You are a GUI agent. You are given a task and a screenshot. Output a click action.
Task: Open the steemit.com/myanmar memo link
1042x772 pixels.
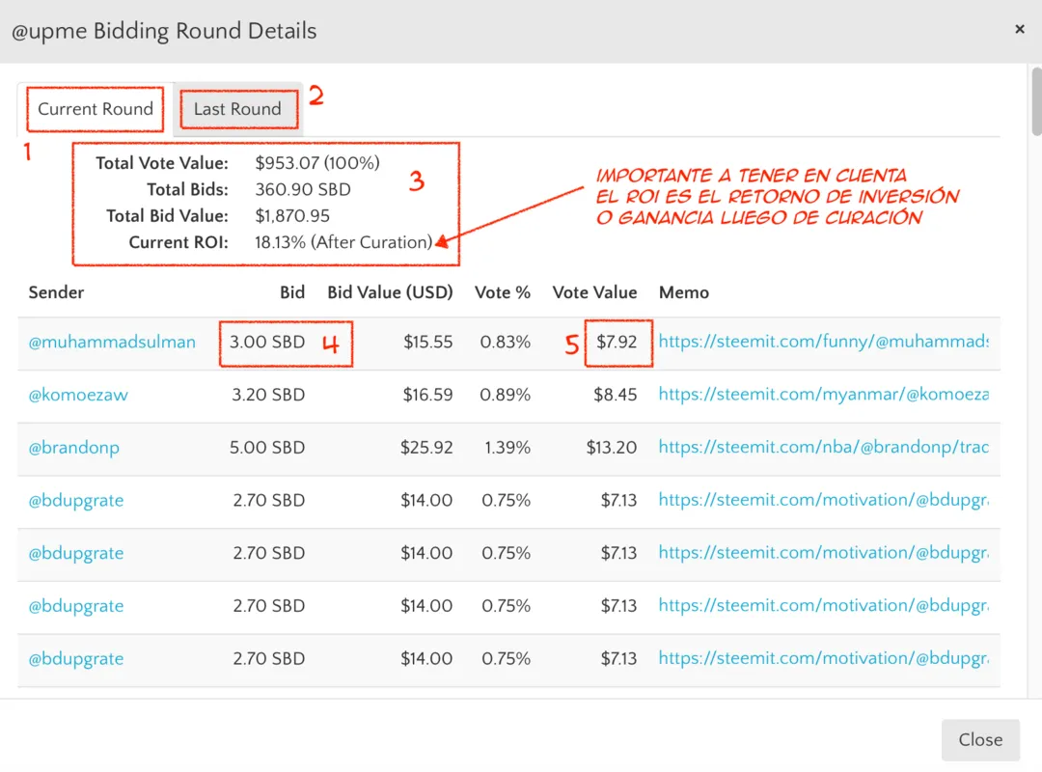pos(823,395)
